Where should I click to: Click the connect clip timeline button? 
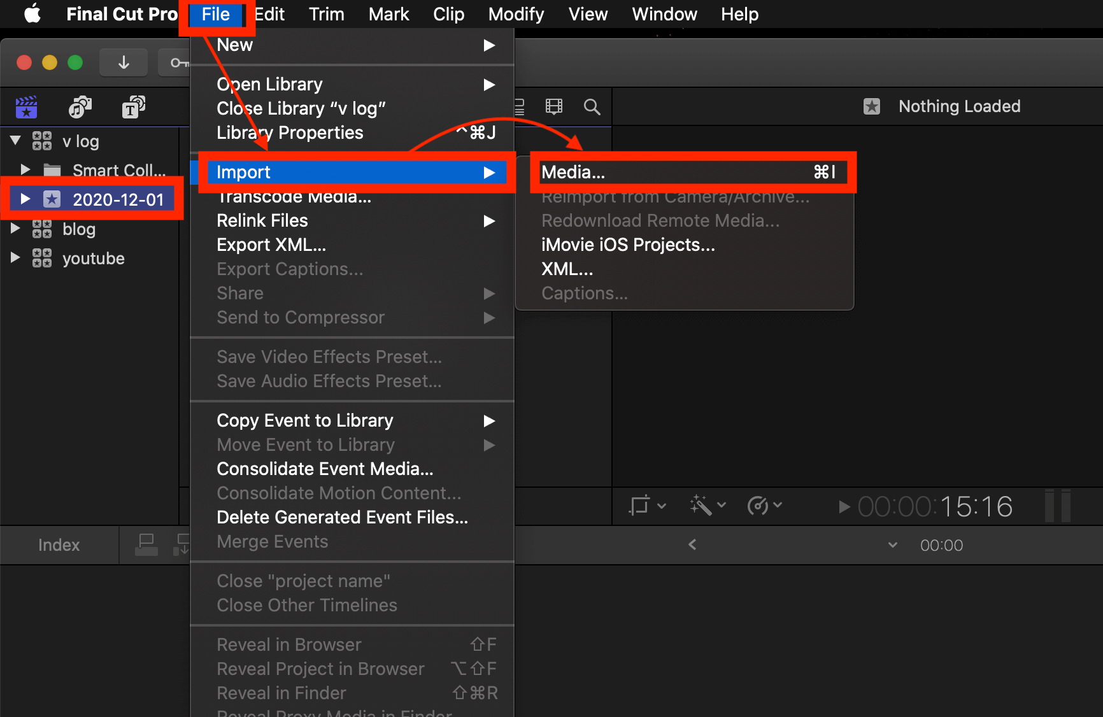pos(146,545)
